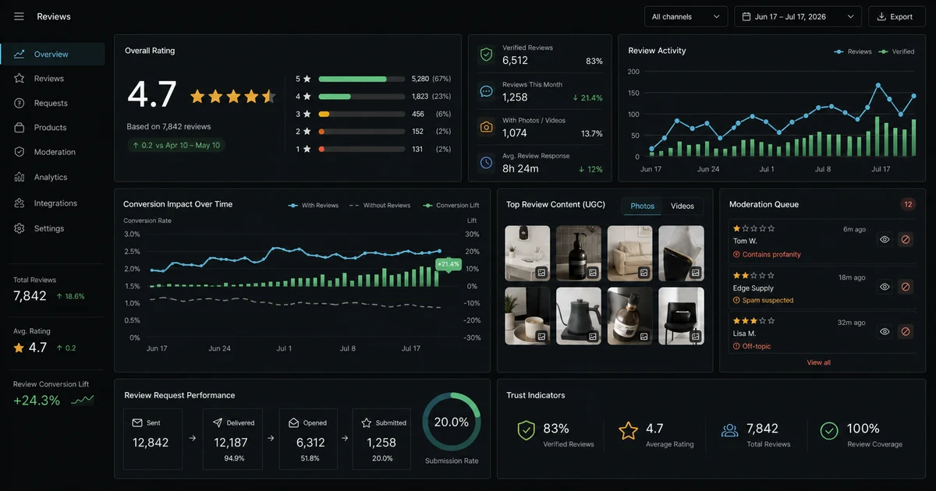936x491 pixels.
Task: Click the Avg. Review Response clock icon
Action: coord(487,162)
